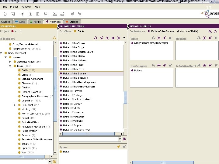
Task: Select the Treaty class in hierarchy
Action: click(x=25, y=144)
